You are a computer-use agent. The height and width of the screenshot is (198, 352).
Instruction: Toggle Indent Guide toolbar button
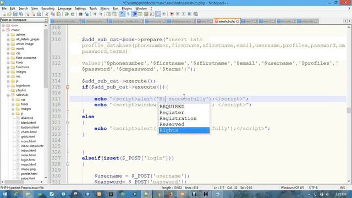click(134, 14)
